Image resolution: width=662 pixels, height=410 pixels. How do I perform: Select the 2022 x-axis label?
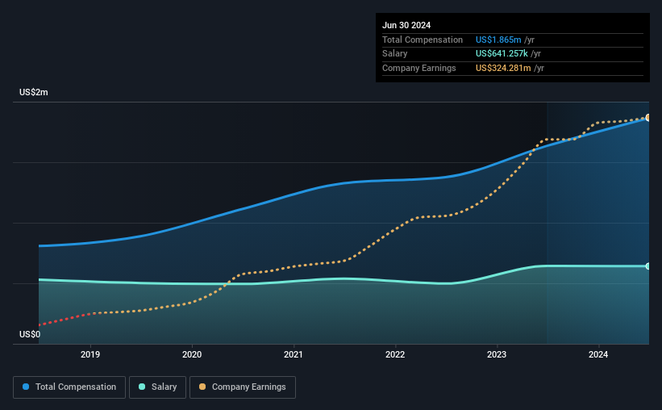(395, 354)
